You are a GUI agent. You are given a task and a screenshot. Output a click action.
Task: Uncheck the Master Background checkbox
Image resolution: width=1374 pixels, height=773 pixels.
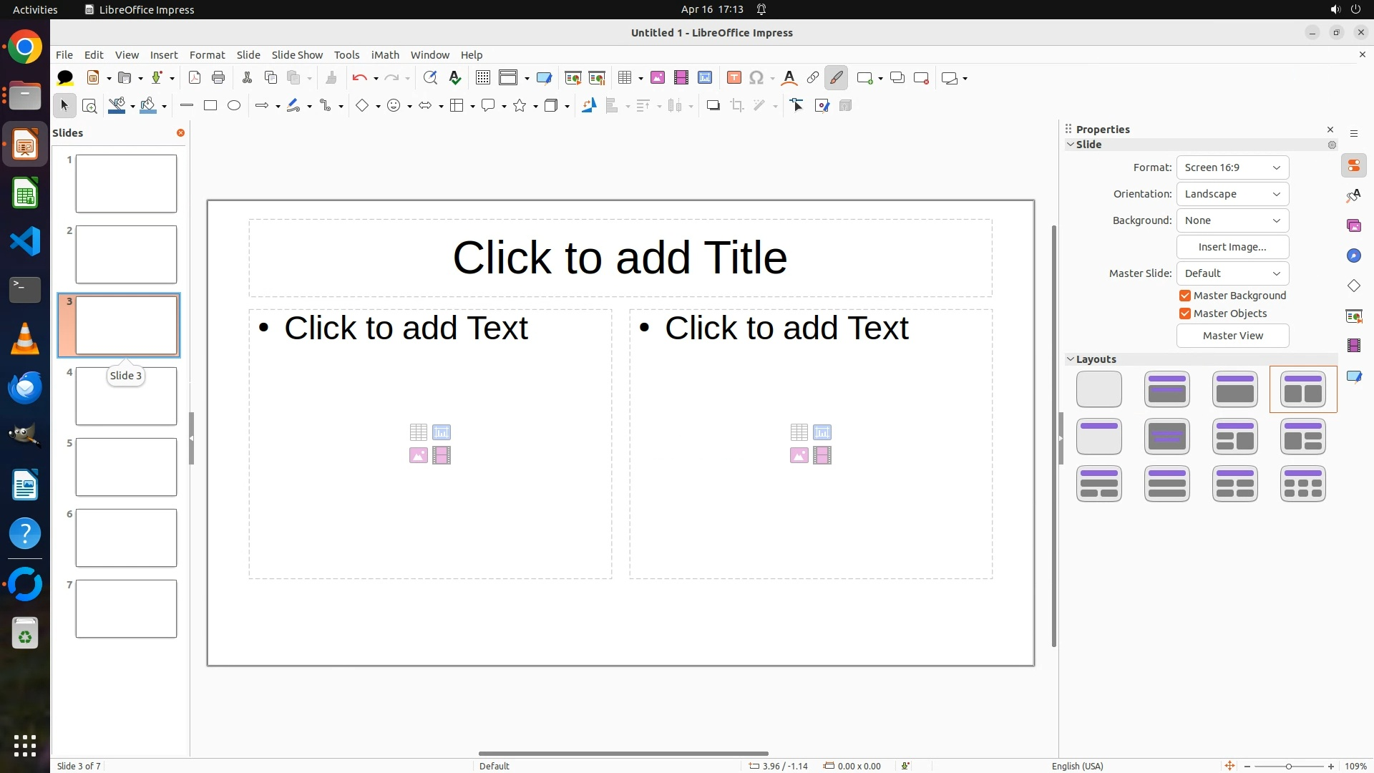(x=1185, y=296)
